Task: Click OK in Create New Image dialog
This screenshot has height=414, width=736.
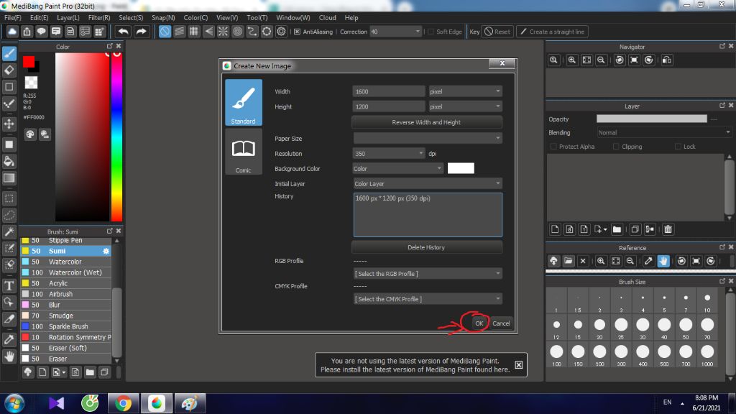Action: pos(479,323)
